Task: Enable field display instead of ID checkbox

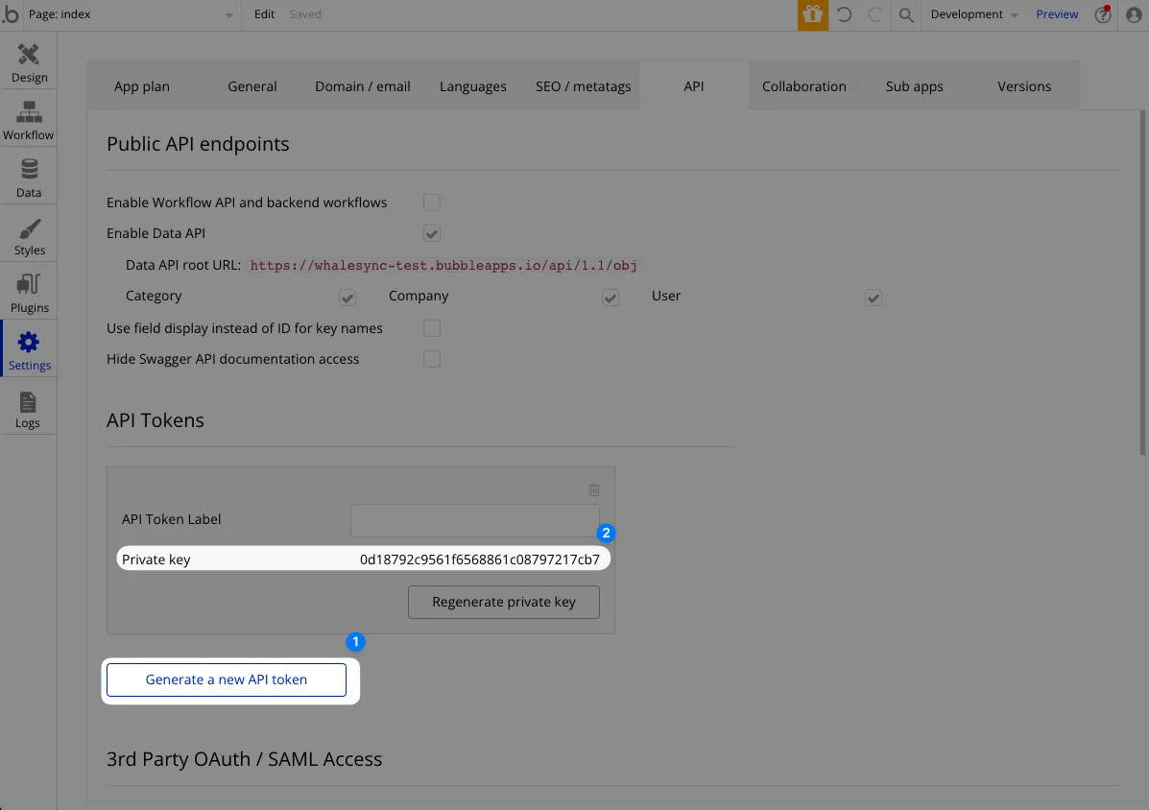Action: coord(432,328)
